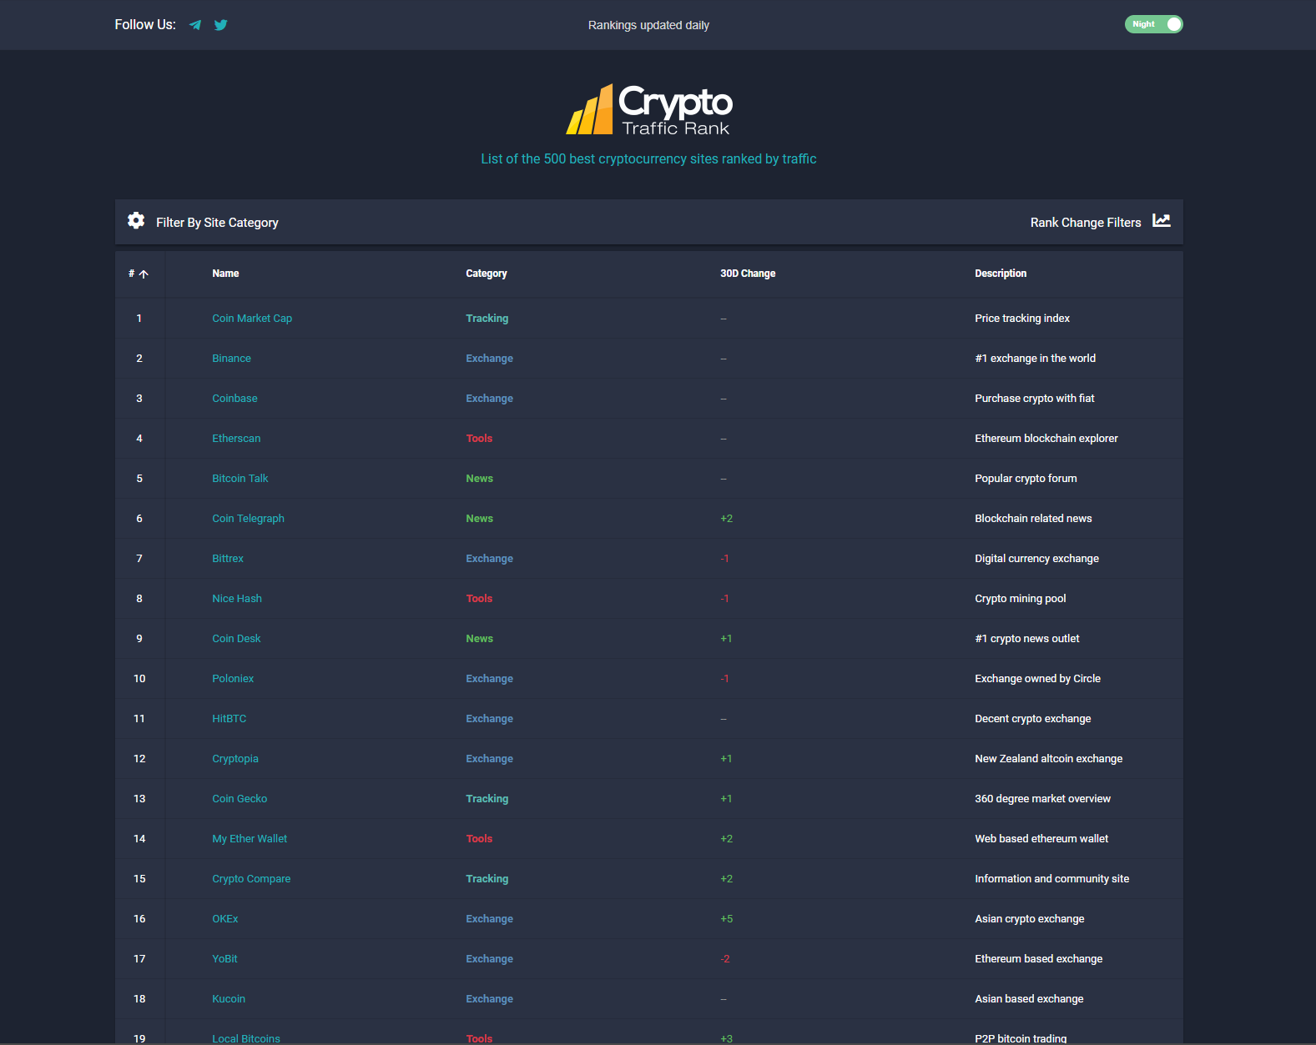This screenshot has height=1045, width=1316.
Task: Click 'Web based ethereum wallet' description
Action: tap(1041, 839)
